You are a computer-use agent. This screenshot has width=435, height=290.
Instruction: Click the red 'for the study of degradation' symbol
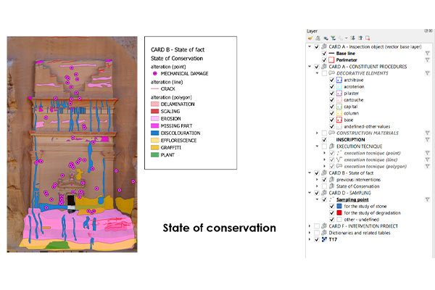click(x=339, y=212)
